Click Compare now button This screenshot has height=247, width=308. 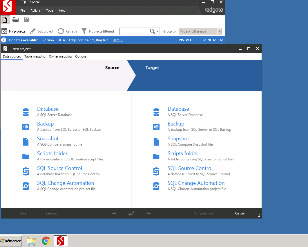(204, 213)
